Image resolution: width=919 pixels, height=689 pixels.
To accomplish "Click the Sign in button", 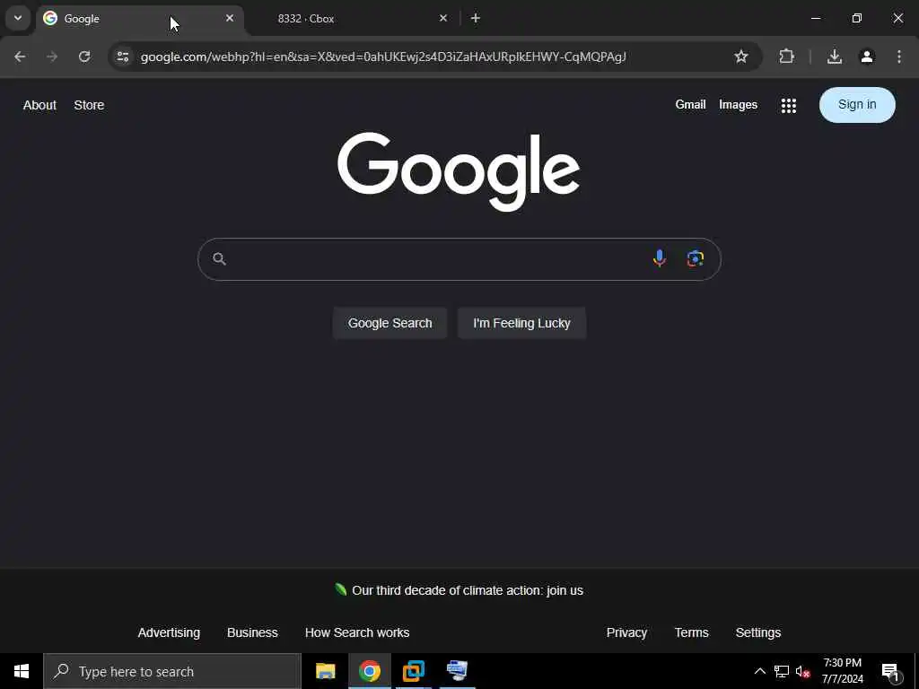I will (857, 105).
